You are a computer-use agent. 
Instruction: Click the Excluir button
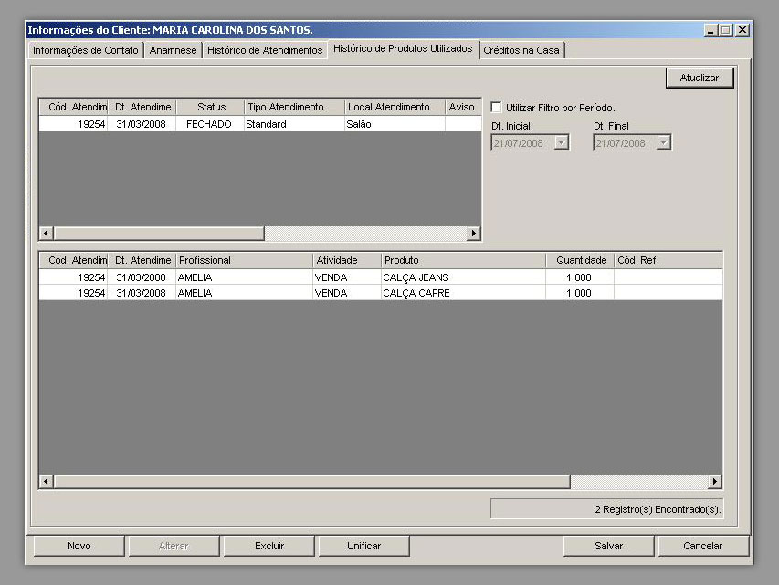(269, 546)
